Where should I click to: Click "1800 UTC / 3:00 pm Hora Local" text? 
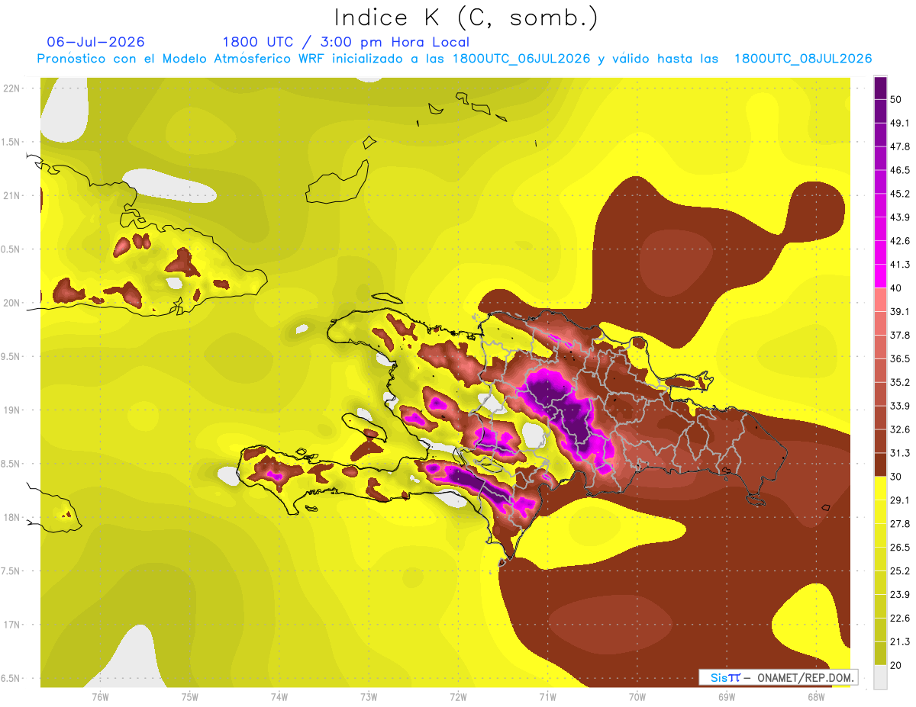coord(346,42)
